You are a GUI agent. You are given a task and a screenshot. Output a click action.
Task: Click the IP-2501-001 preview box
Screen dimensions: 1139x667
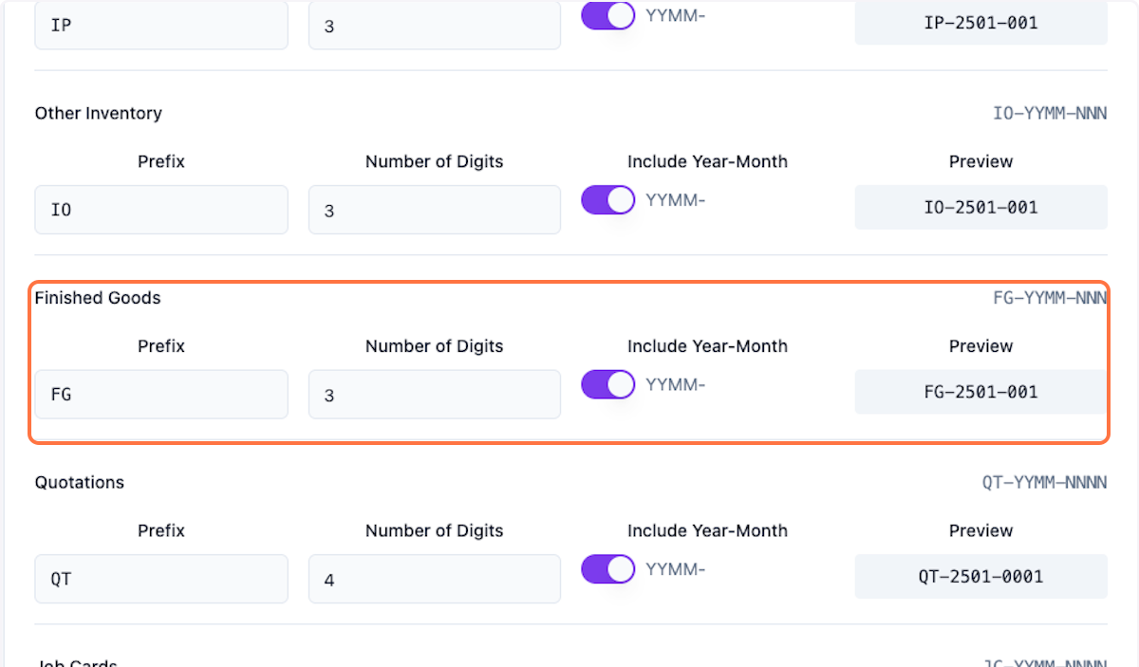(x=980, y=23)
